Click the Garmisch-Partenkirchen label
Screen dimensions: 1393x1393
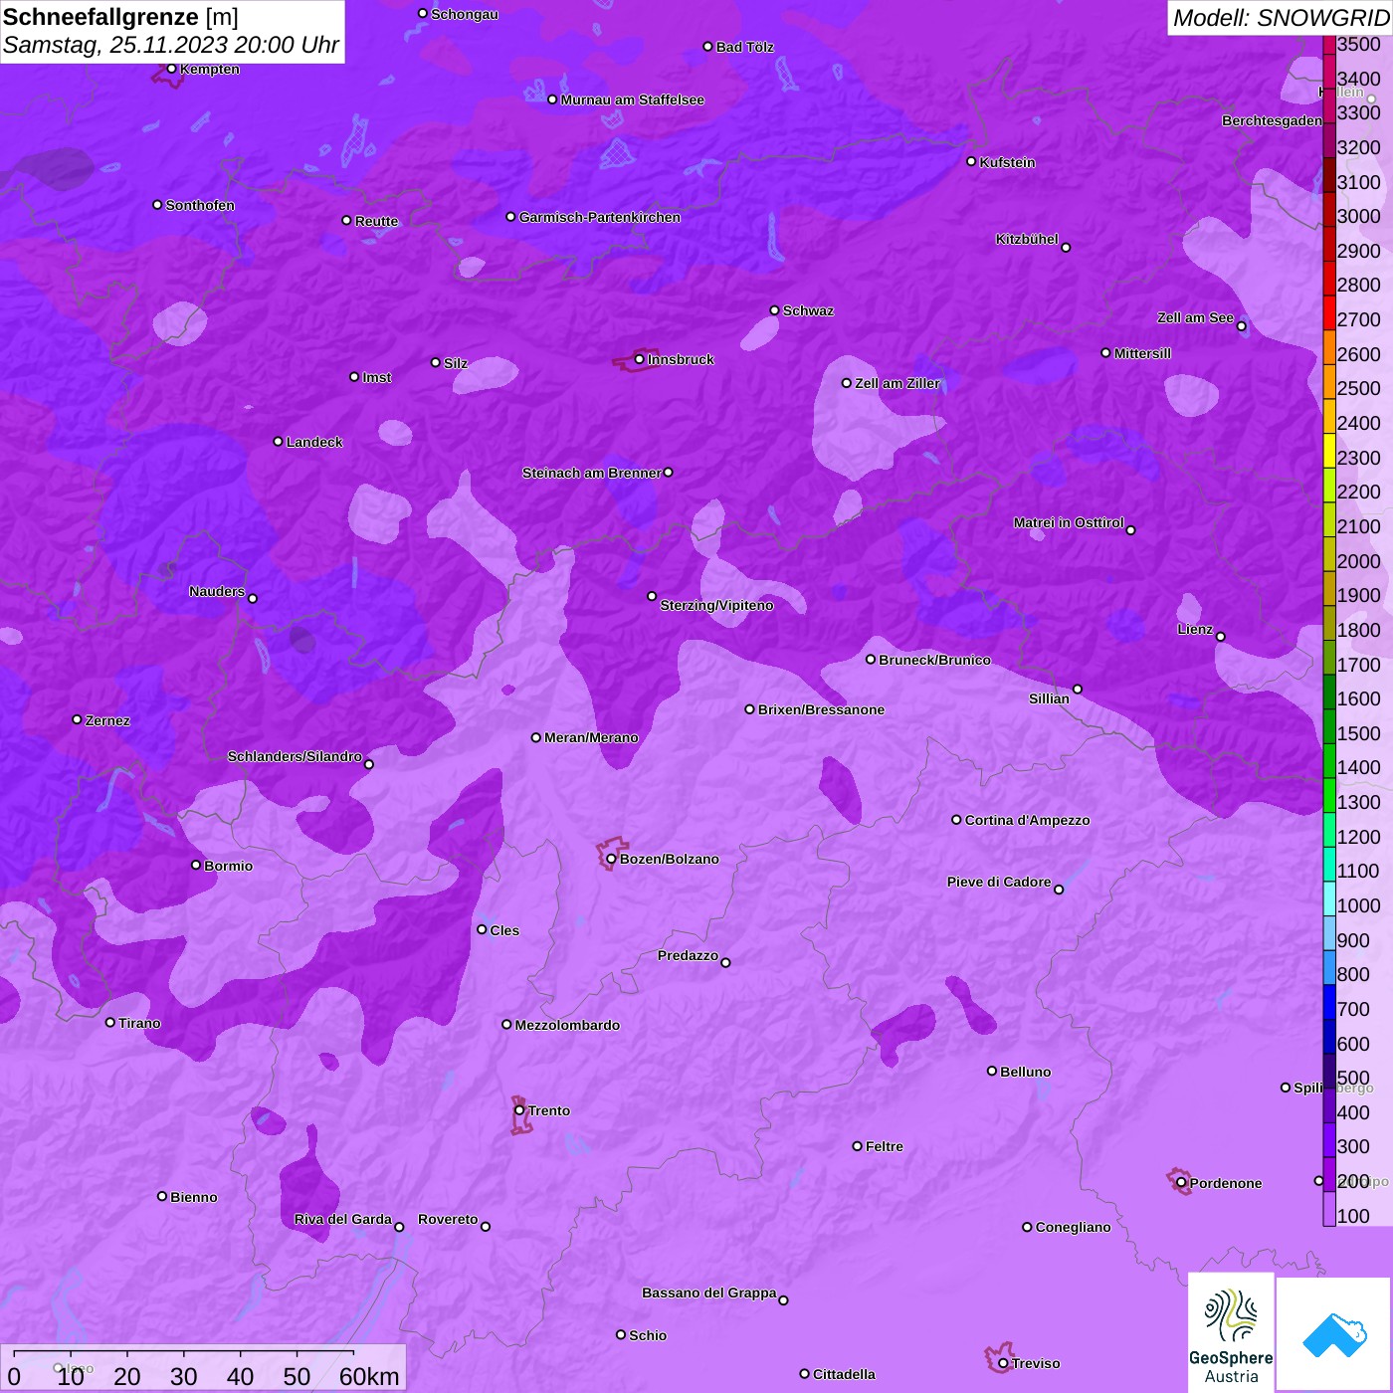(600, 217)
